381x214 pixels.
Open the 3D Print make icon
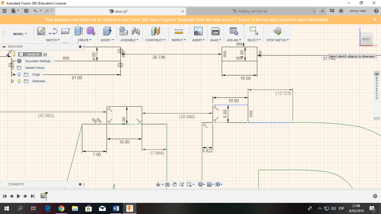point(216,31)
